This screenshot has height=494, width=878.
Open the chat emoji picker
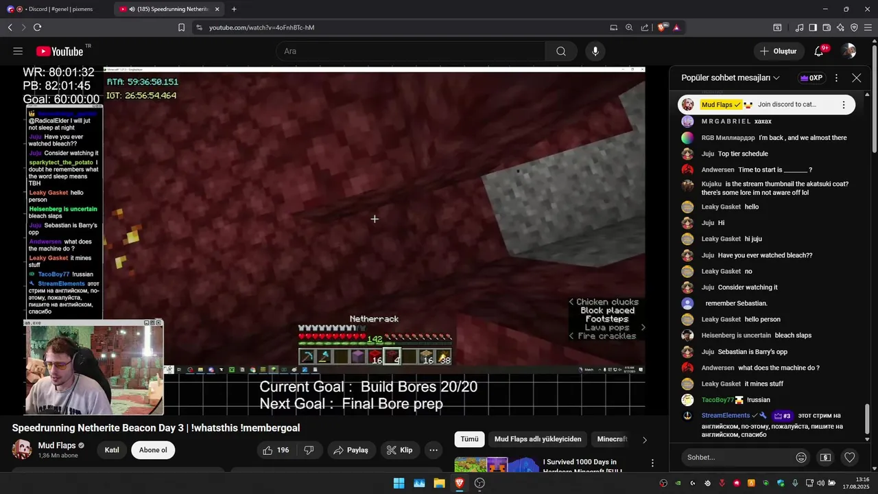(x=801, y=457)
